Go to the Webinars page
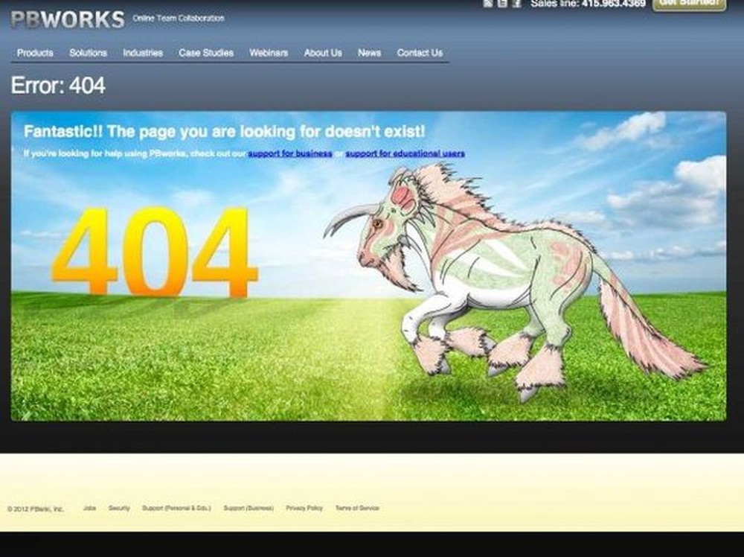The image size is (744, 557). tap(268, 53)
